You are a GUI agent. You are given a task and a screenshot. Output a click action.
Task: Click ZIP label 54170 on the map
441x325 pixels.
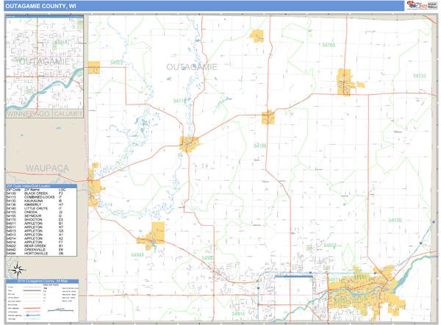click(179, 101)
